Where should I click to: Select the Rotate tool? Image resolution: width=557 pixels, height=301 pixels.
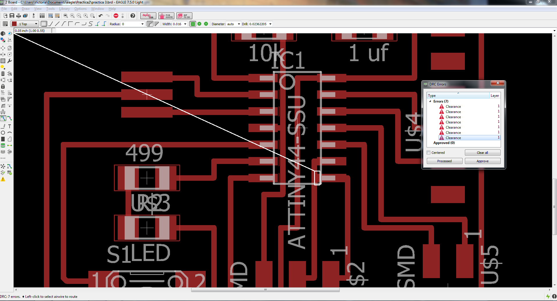tap(10, 54)
